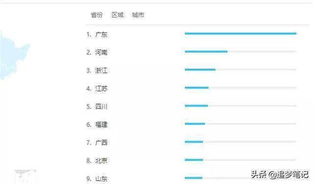Click the 江苏 blue progress bar

197,87
